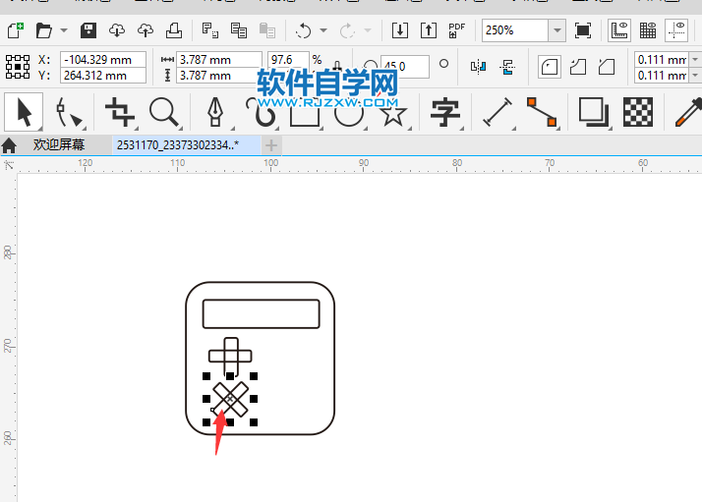Screen dimensions: 702x502
Task: Select the Color Eyedropper tool
Action: tap(688, 112)
